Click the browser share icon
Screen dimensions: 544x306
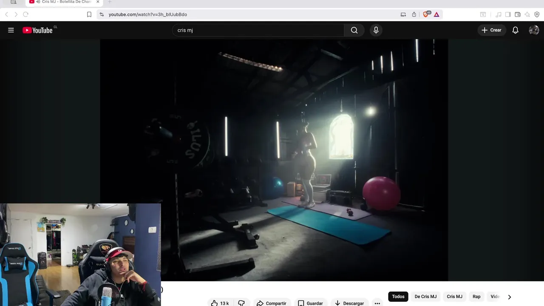click(x=414, y=14)
